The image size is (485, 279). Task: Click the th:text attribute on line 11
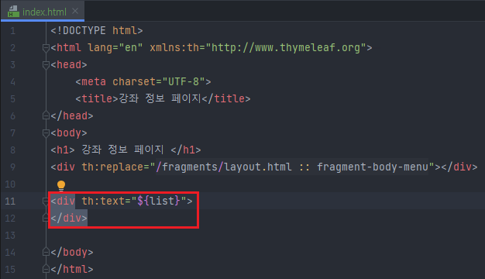tap(103, 201)
